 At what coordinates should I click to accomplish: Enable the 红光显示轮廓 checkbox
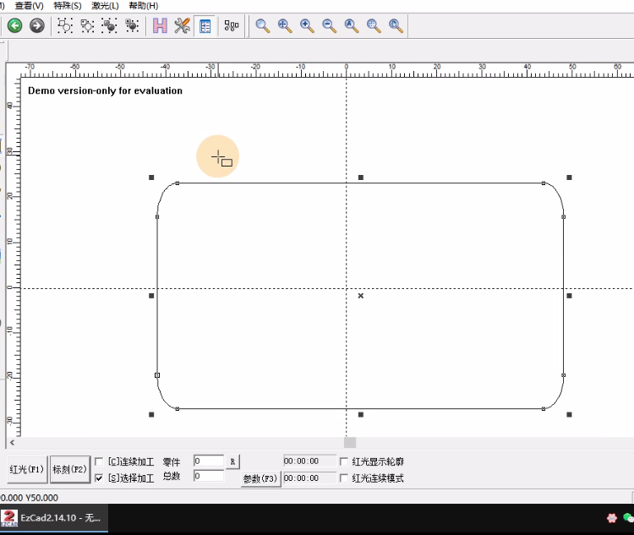tap(344, 461)
